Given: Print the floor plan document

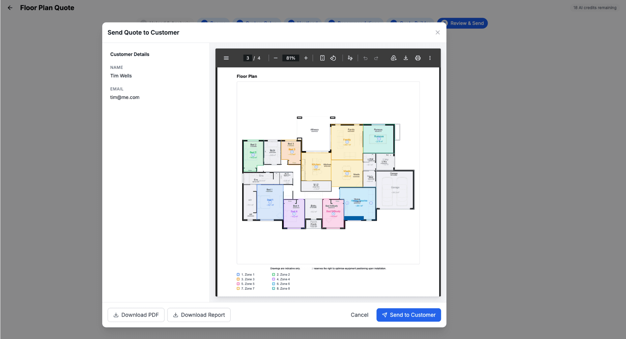Looking at the screenshot, I should click(x=418, y=58).
